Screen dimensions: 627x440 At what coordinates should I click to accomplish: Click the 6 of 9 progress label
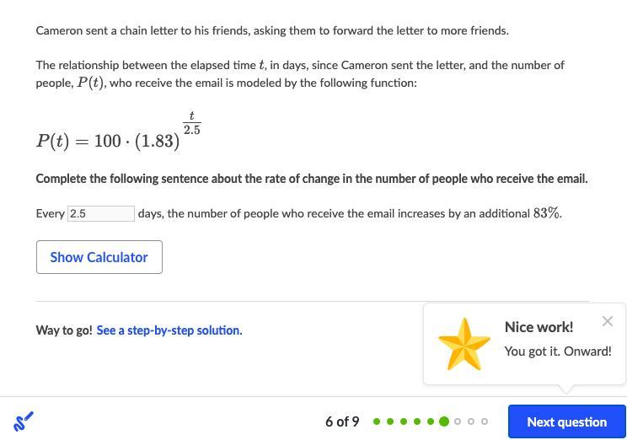[x=342, y=421]
